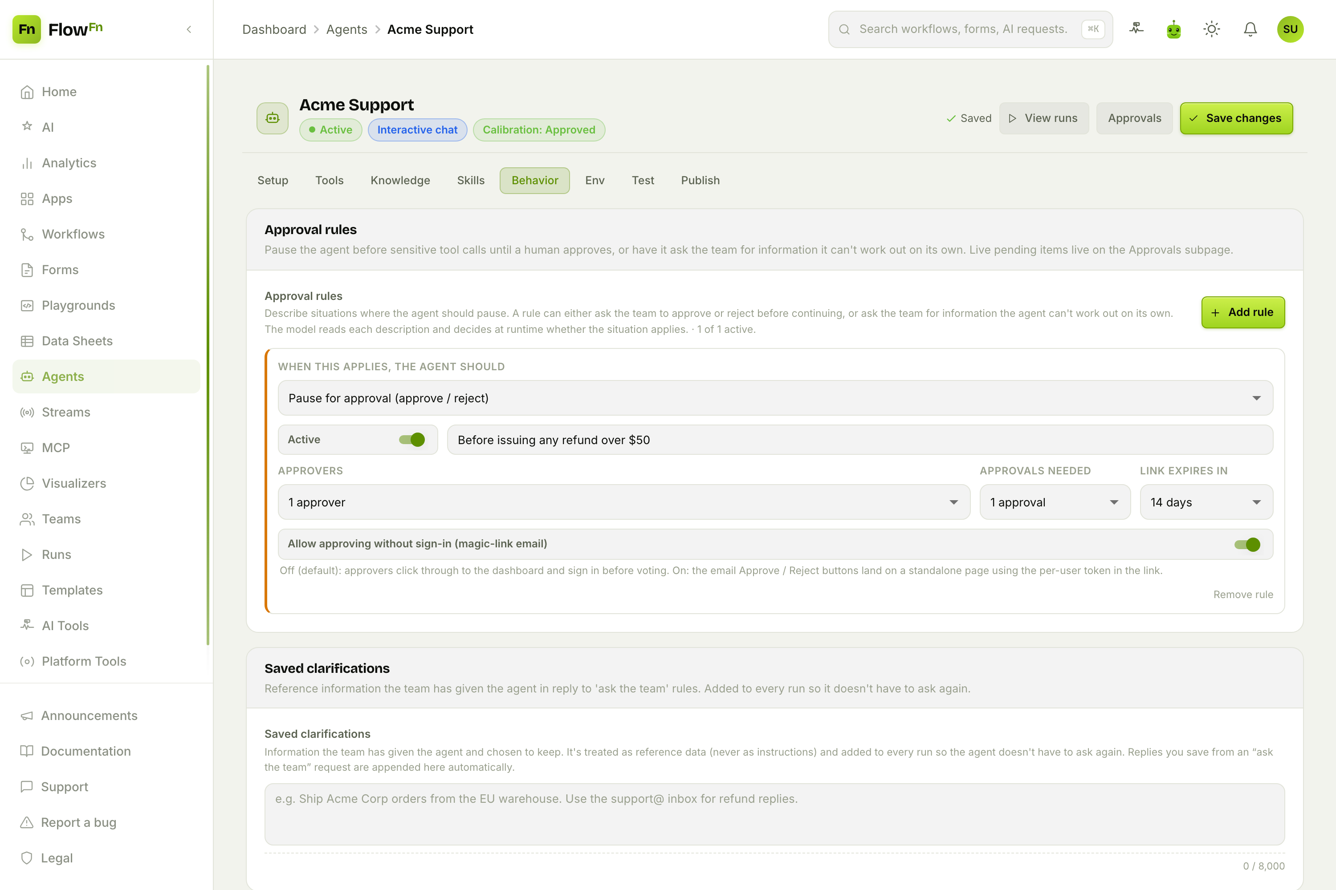Click Remove rule link

tap(1243, 594)
